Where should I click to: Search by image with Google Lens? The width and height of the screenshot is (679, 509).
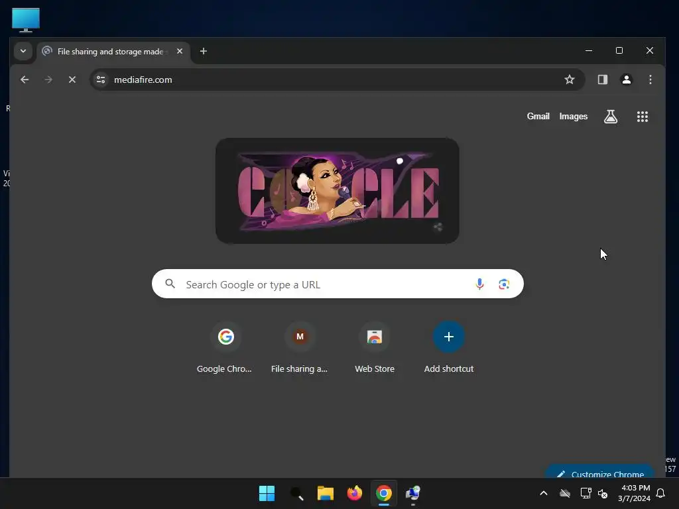tap(504, 284)
